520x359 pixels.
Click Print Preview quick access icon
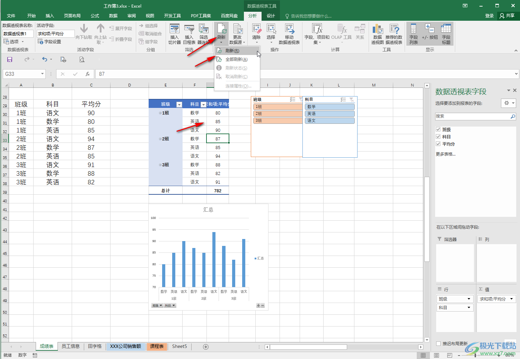(x=82, y=59)
